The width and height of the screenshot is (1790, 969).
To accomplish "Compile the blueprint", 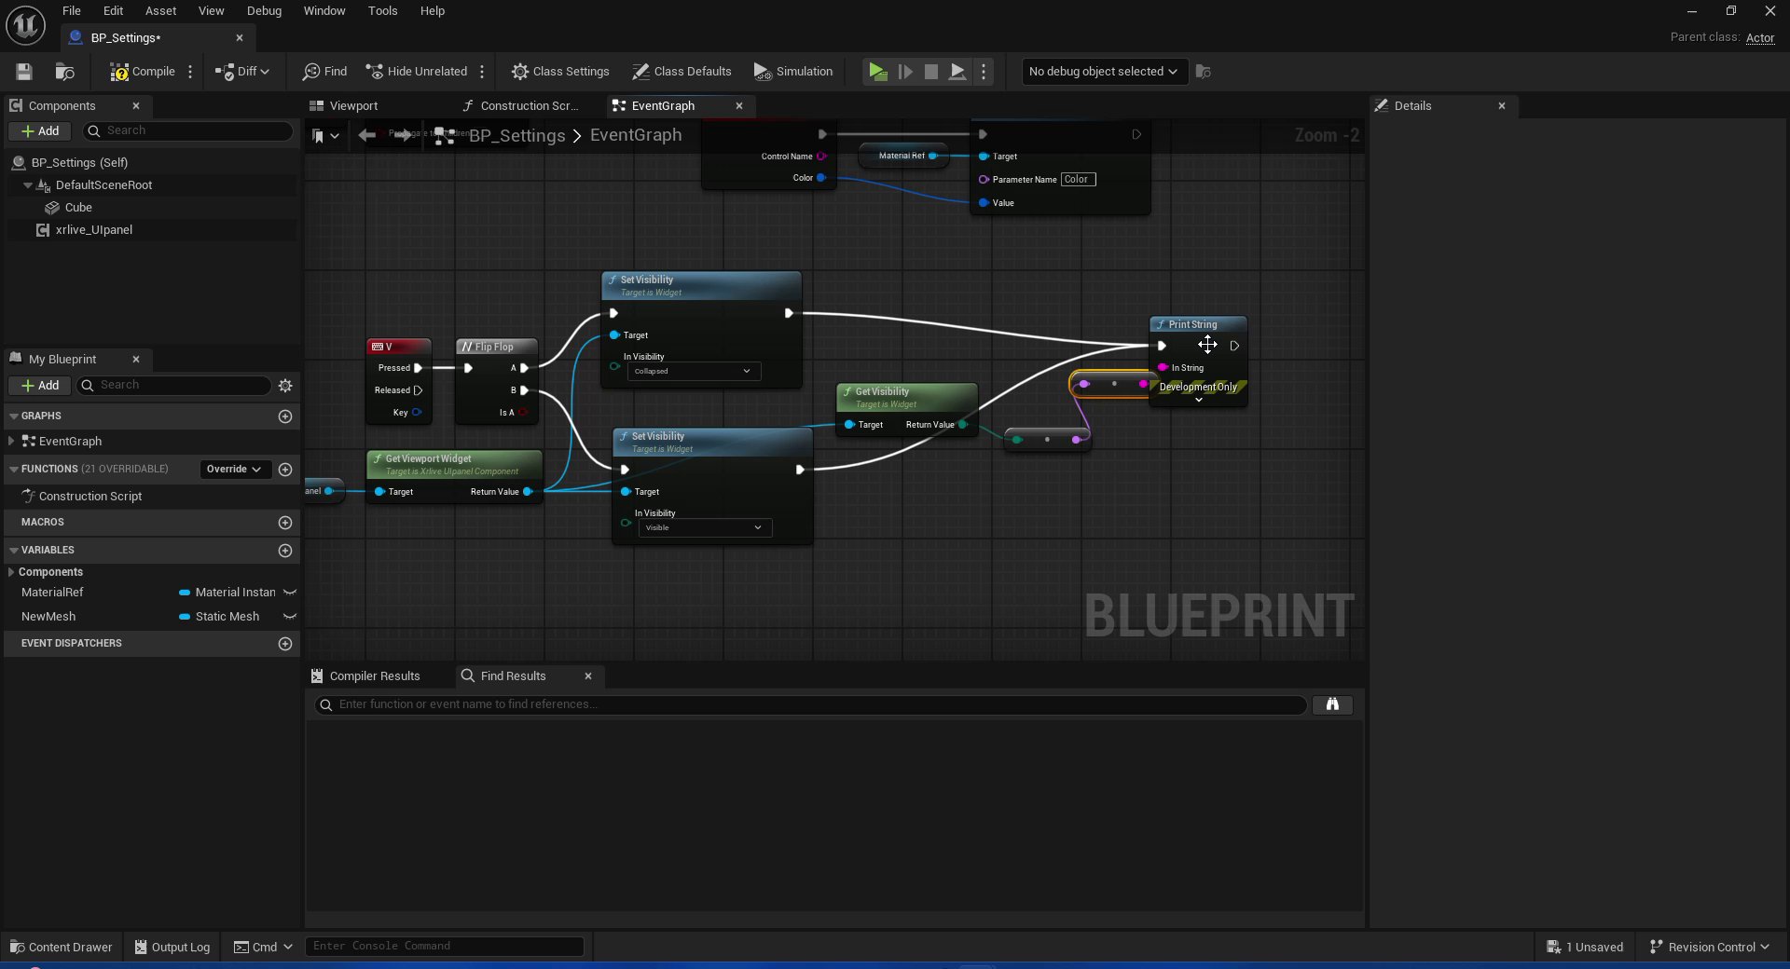I will pos(143,72).
